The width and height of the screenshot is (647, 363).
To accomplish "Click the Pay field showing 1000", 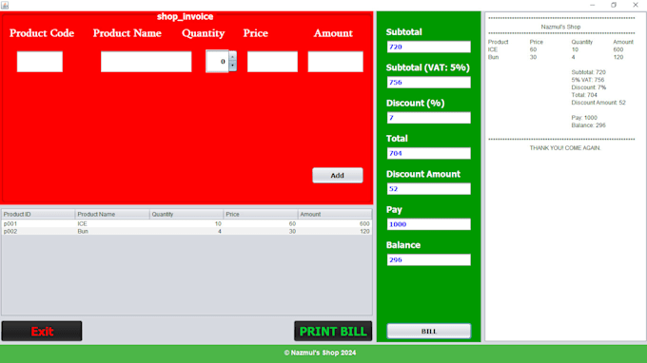I will (429, 224).
